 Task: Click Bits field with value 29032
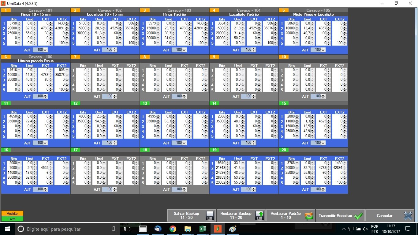pyautogui.click(x=223, y=182)
